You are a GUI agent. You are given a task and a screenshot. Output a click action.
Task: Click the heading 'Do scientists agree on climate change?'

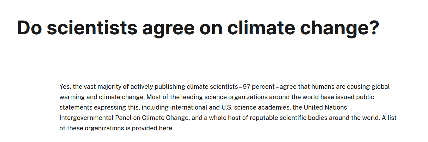(198, 28)
